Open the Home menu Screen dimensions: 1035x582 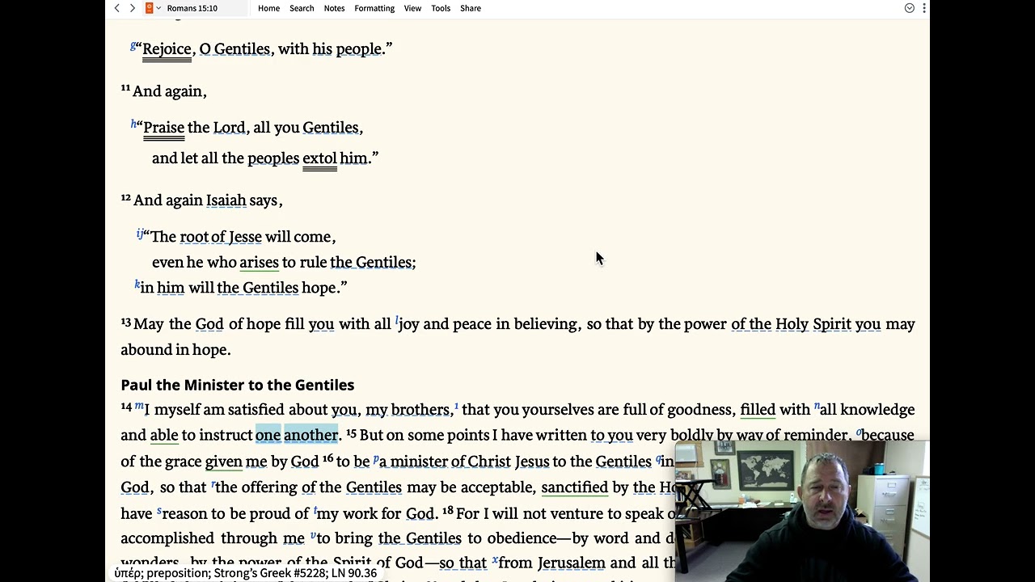tap(268, 8)
